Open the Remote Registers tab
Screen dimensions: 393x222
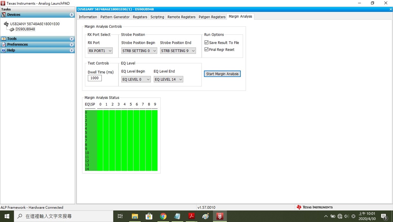click(181, 17)
